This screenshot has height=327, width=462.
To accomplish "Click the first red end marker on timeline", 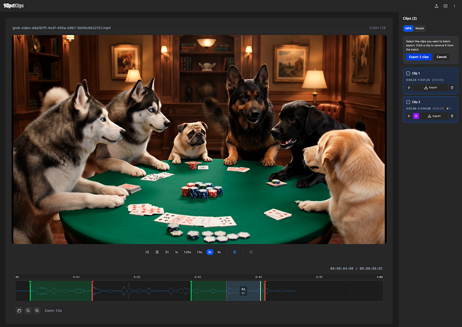I will click(x=92, y=291).
